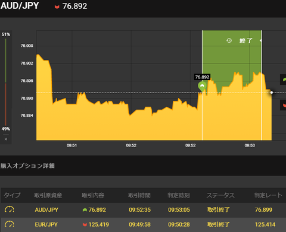Click the 09:51 time axis label

point(71,145)
